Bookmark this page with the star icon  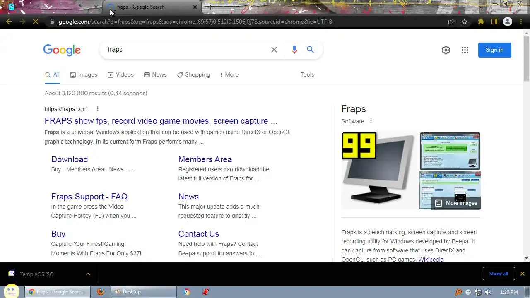[465, 22]
